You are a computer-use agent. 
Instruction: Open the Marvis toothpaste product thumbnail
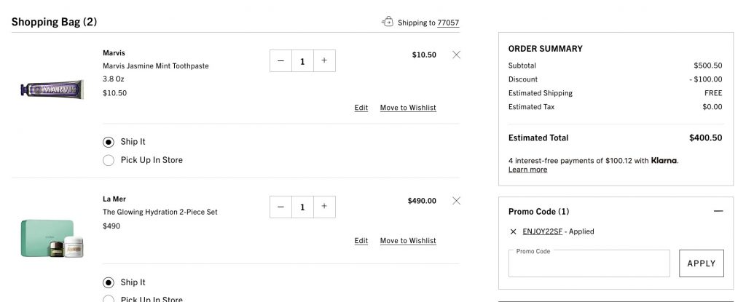[52, 90]
